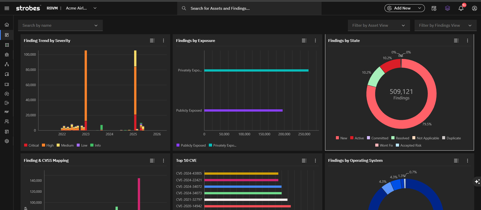This screenshot has height=210, width=481.
Task: Open the hamburger navigation menu
Action: [x=7, y=8]
